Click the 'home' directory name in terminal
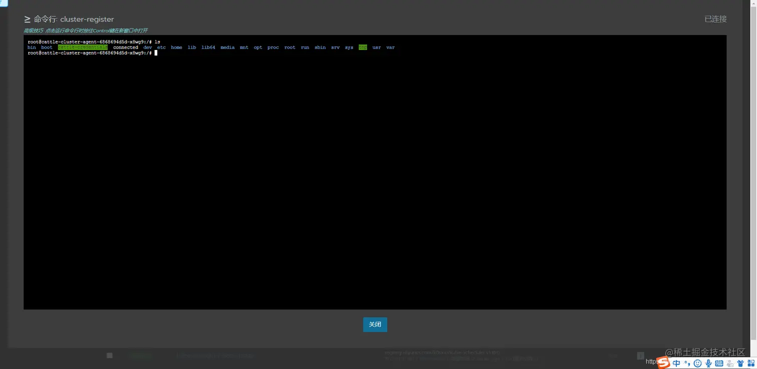 (176, 47)
